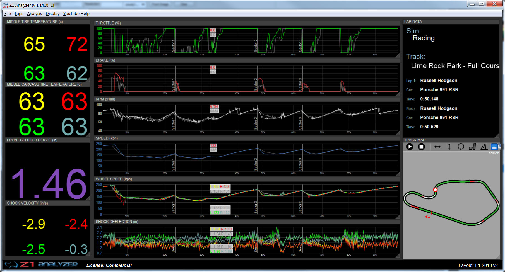Click the red car position marker on track map

(x=435, y=190)
